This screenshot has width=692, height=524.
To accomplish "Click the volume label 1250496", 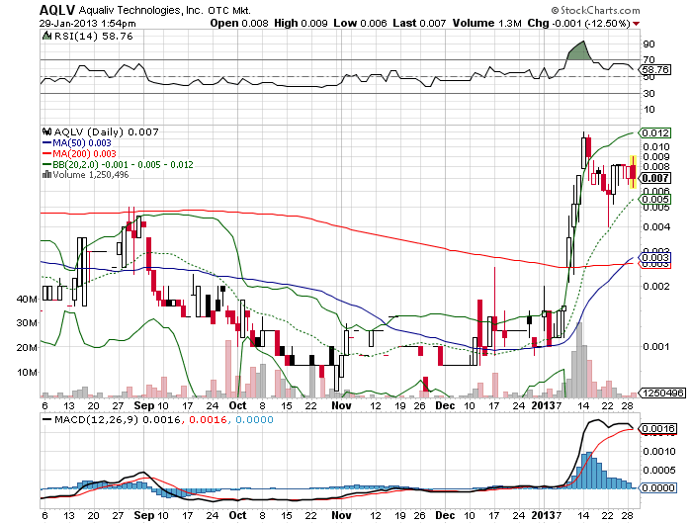I will (662, 393).
